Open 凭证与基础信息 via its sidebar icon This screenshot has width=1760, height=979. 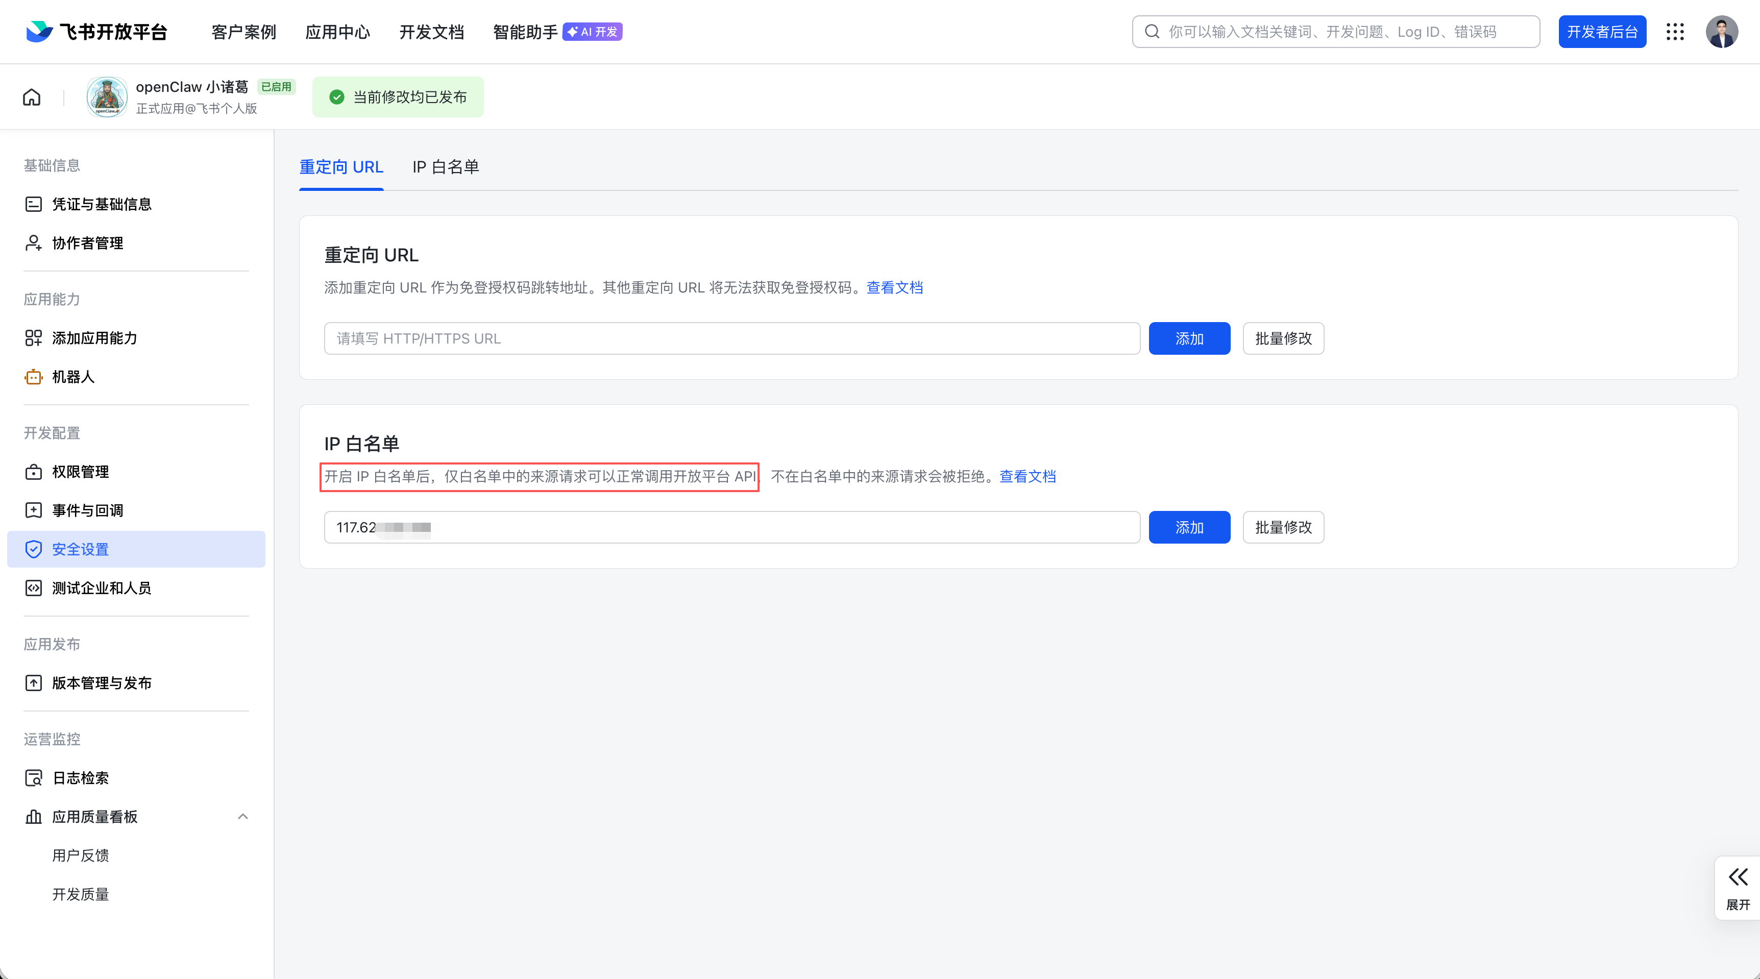click(34, 204)
